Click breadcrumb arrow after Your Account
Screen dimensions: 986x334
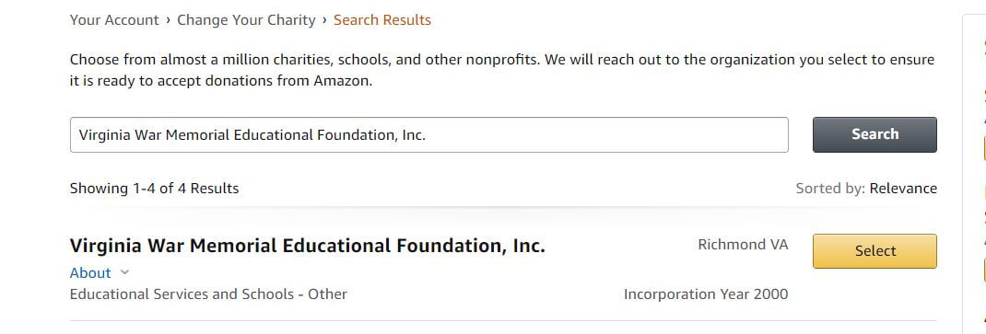(168, 20)
